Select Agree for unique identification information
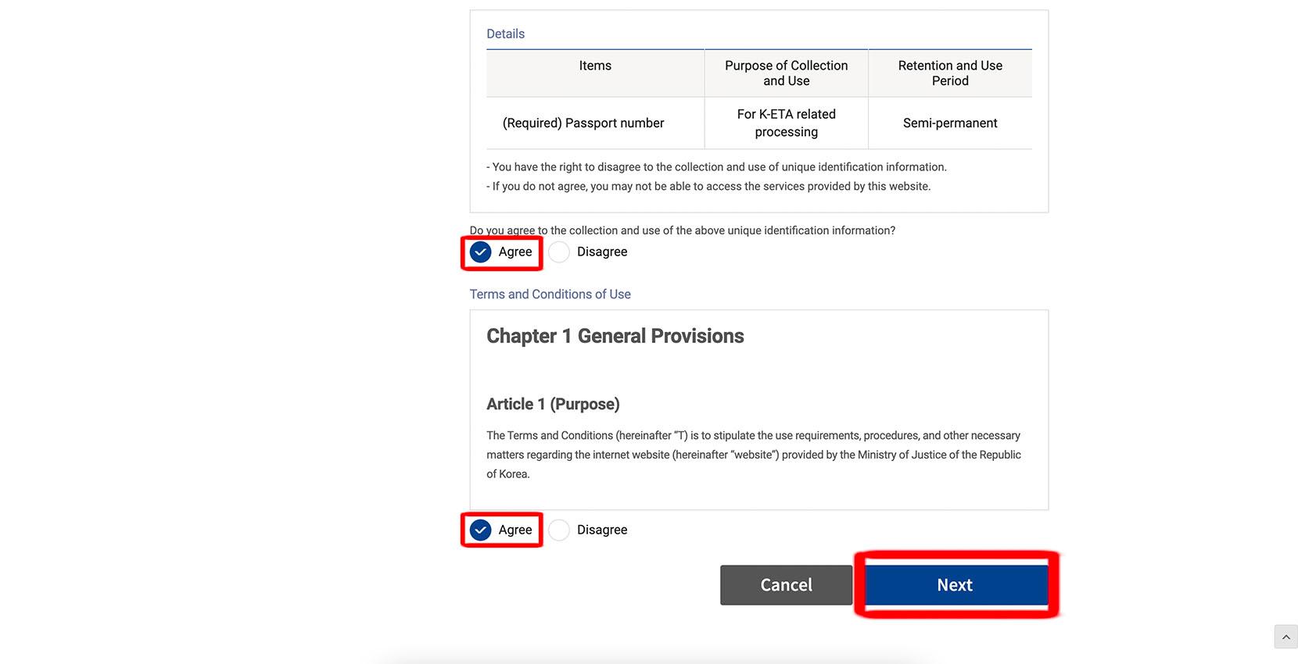 coord(481,252)
